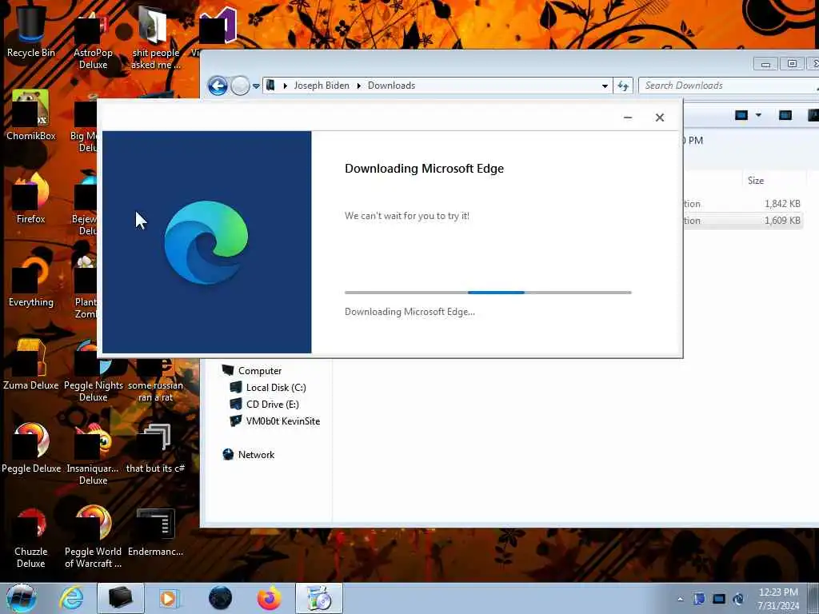The width and height of the screenshot is (819, 614).
Task: Open the 'shit people asked me' folder
Action: coord(155,39)
